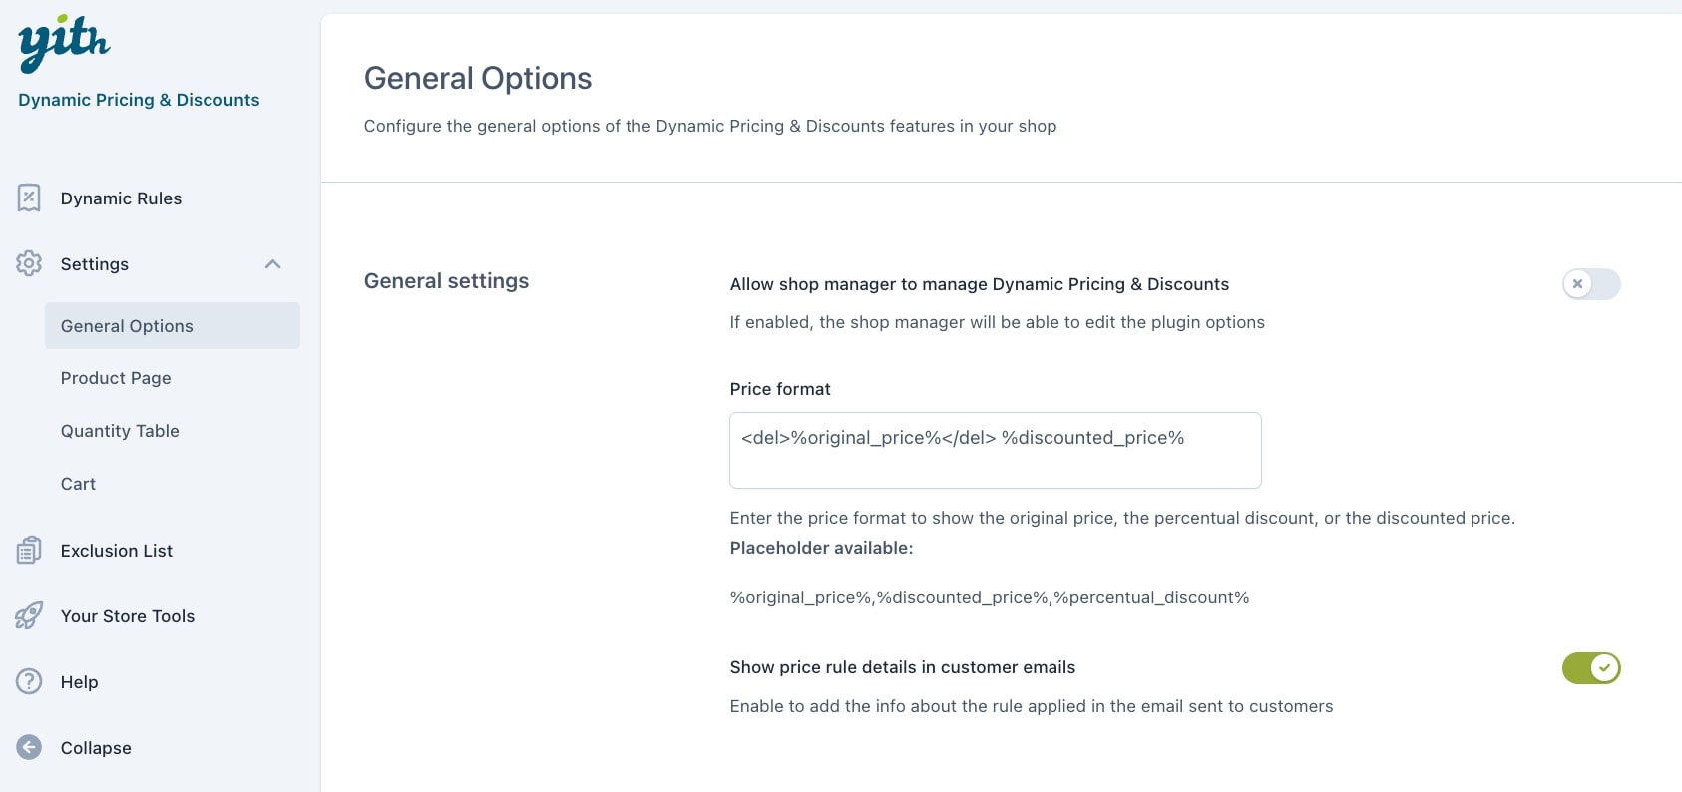Open Your Store Tools page
Image resolution: width=1682 pixels, height=792 pixels.
128,616
